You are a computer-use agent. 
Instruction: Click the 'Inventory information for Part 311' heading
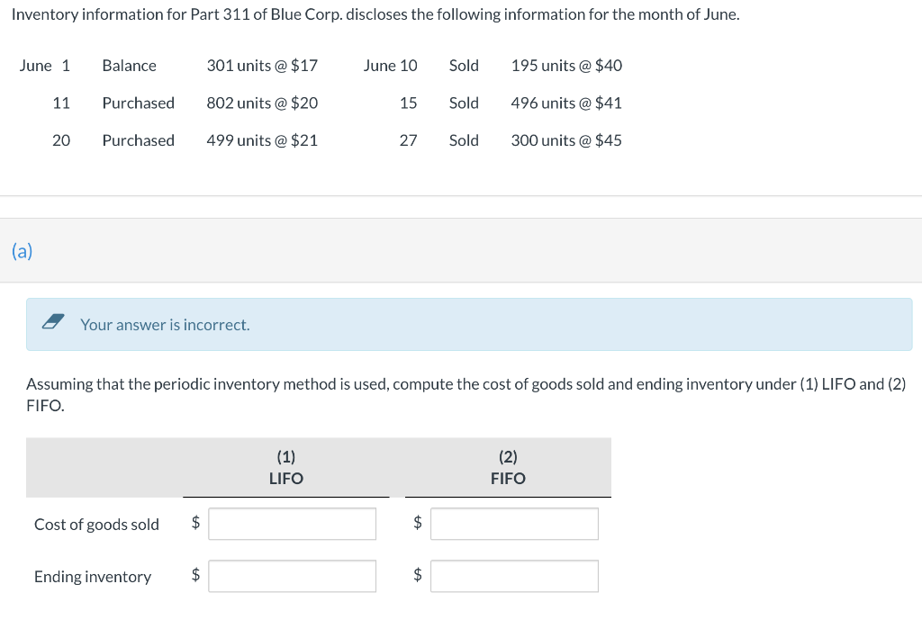(375, 14)
